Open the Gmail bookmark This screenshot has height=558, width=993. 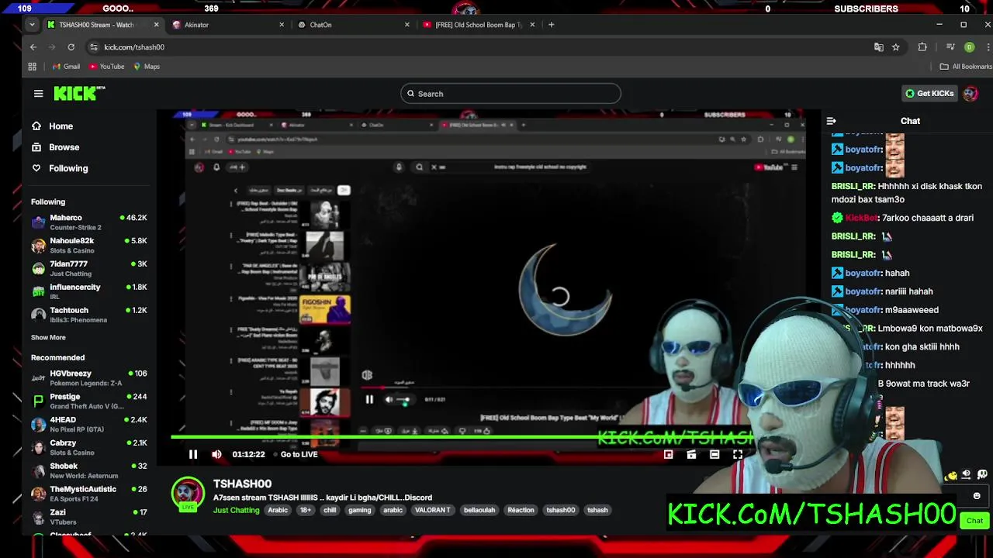(x=66, y=67)
